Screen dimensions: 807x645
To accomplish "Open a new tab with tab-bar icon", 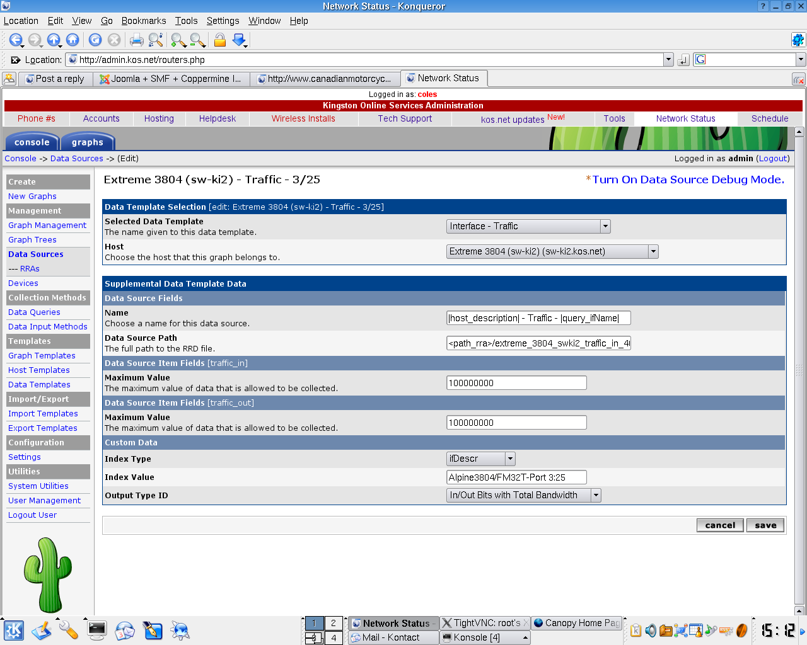I will pyautogui.click(x=9, y=79).
